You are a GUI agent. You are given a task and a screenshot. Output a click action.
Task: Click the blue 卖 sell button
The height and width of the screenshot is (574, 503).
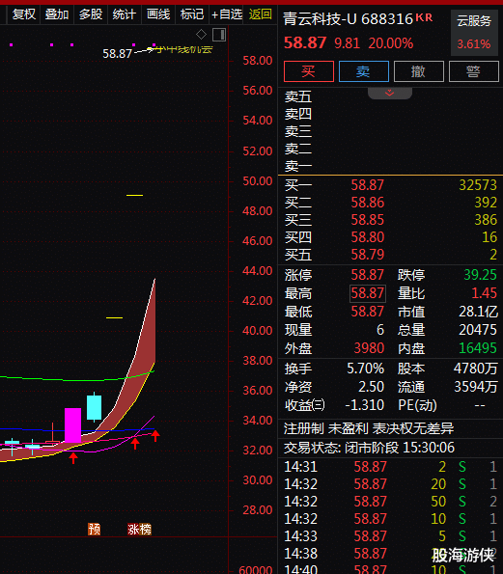click(364, 71)
